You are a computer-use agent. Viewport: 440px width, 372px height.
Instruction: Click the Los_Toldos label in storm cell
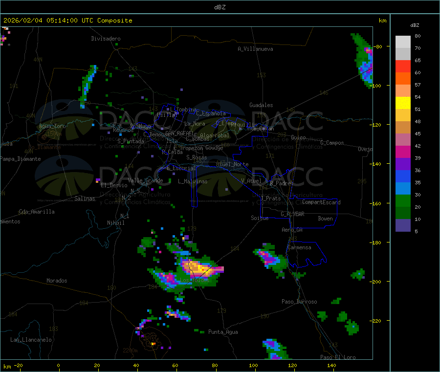pyautogui.click(x=195, y=280)
